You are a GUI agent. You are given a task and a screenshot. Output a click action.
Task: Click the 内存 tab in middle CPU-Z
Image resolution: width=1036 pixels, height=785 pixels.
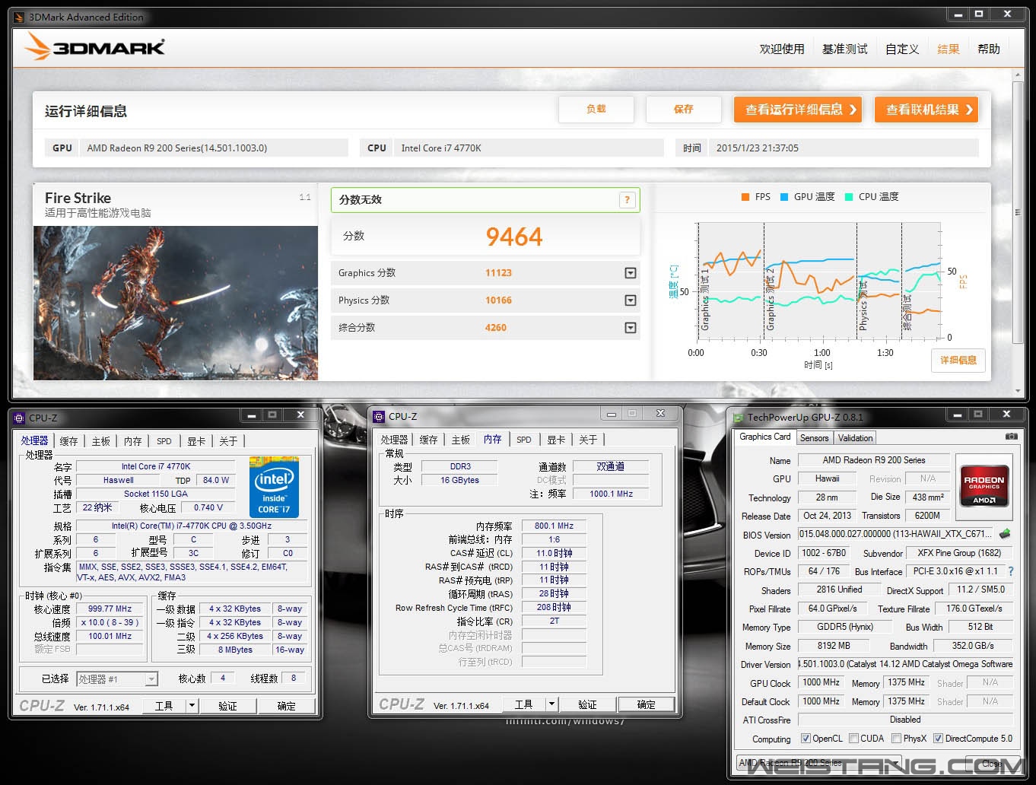pyautogui.click(x=493, y=439)
